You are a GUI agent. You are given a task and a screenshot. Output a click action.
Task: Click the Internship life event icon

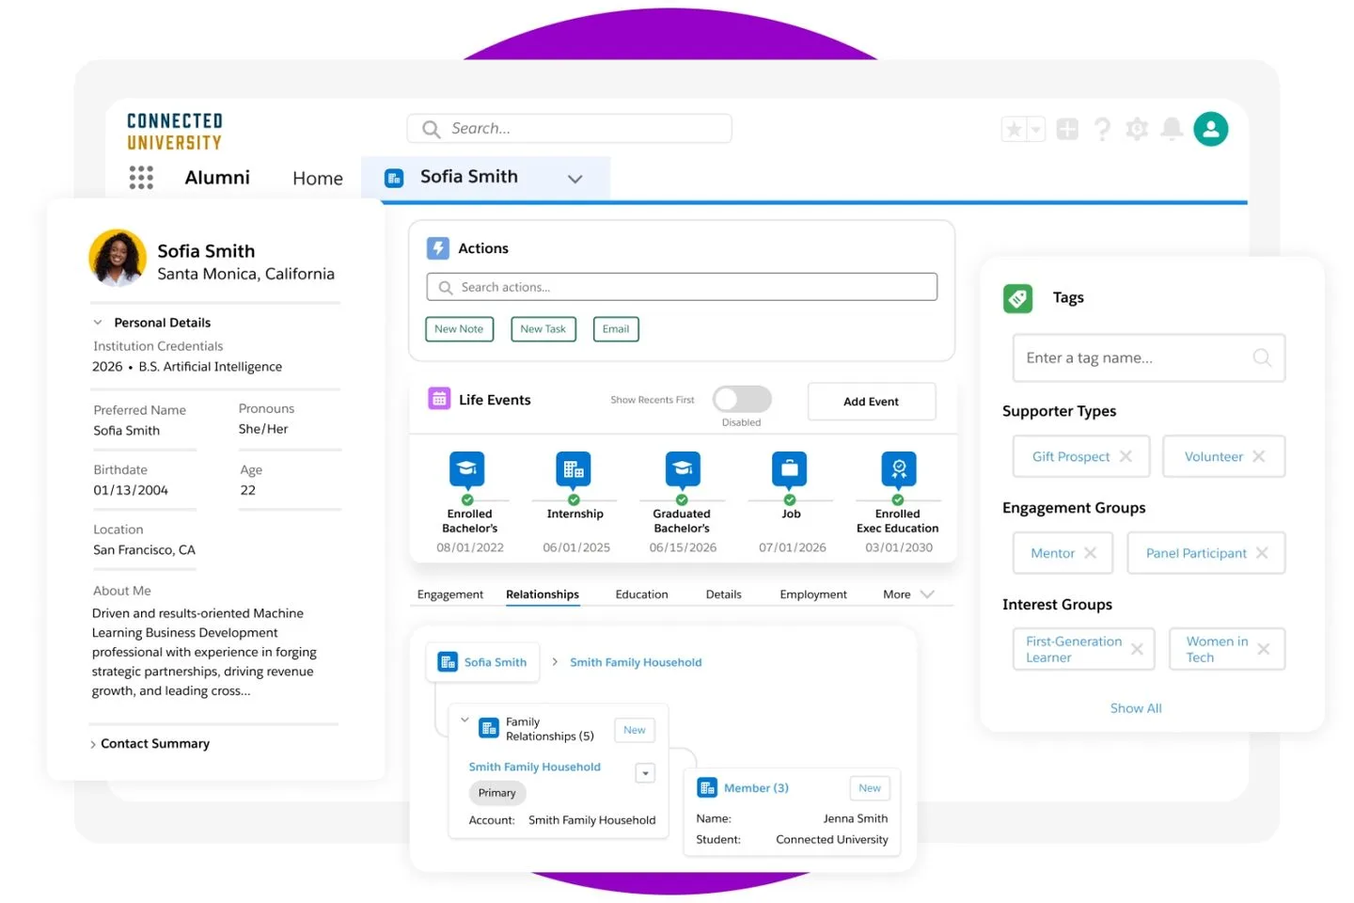tap(574, 468)
